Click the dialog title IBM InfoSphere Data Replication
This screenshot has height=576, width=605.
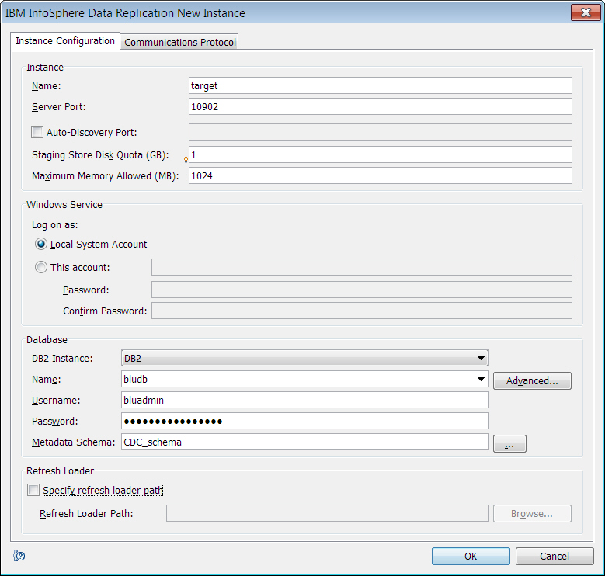pos(125,12)
